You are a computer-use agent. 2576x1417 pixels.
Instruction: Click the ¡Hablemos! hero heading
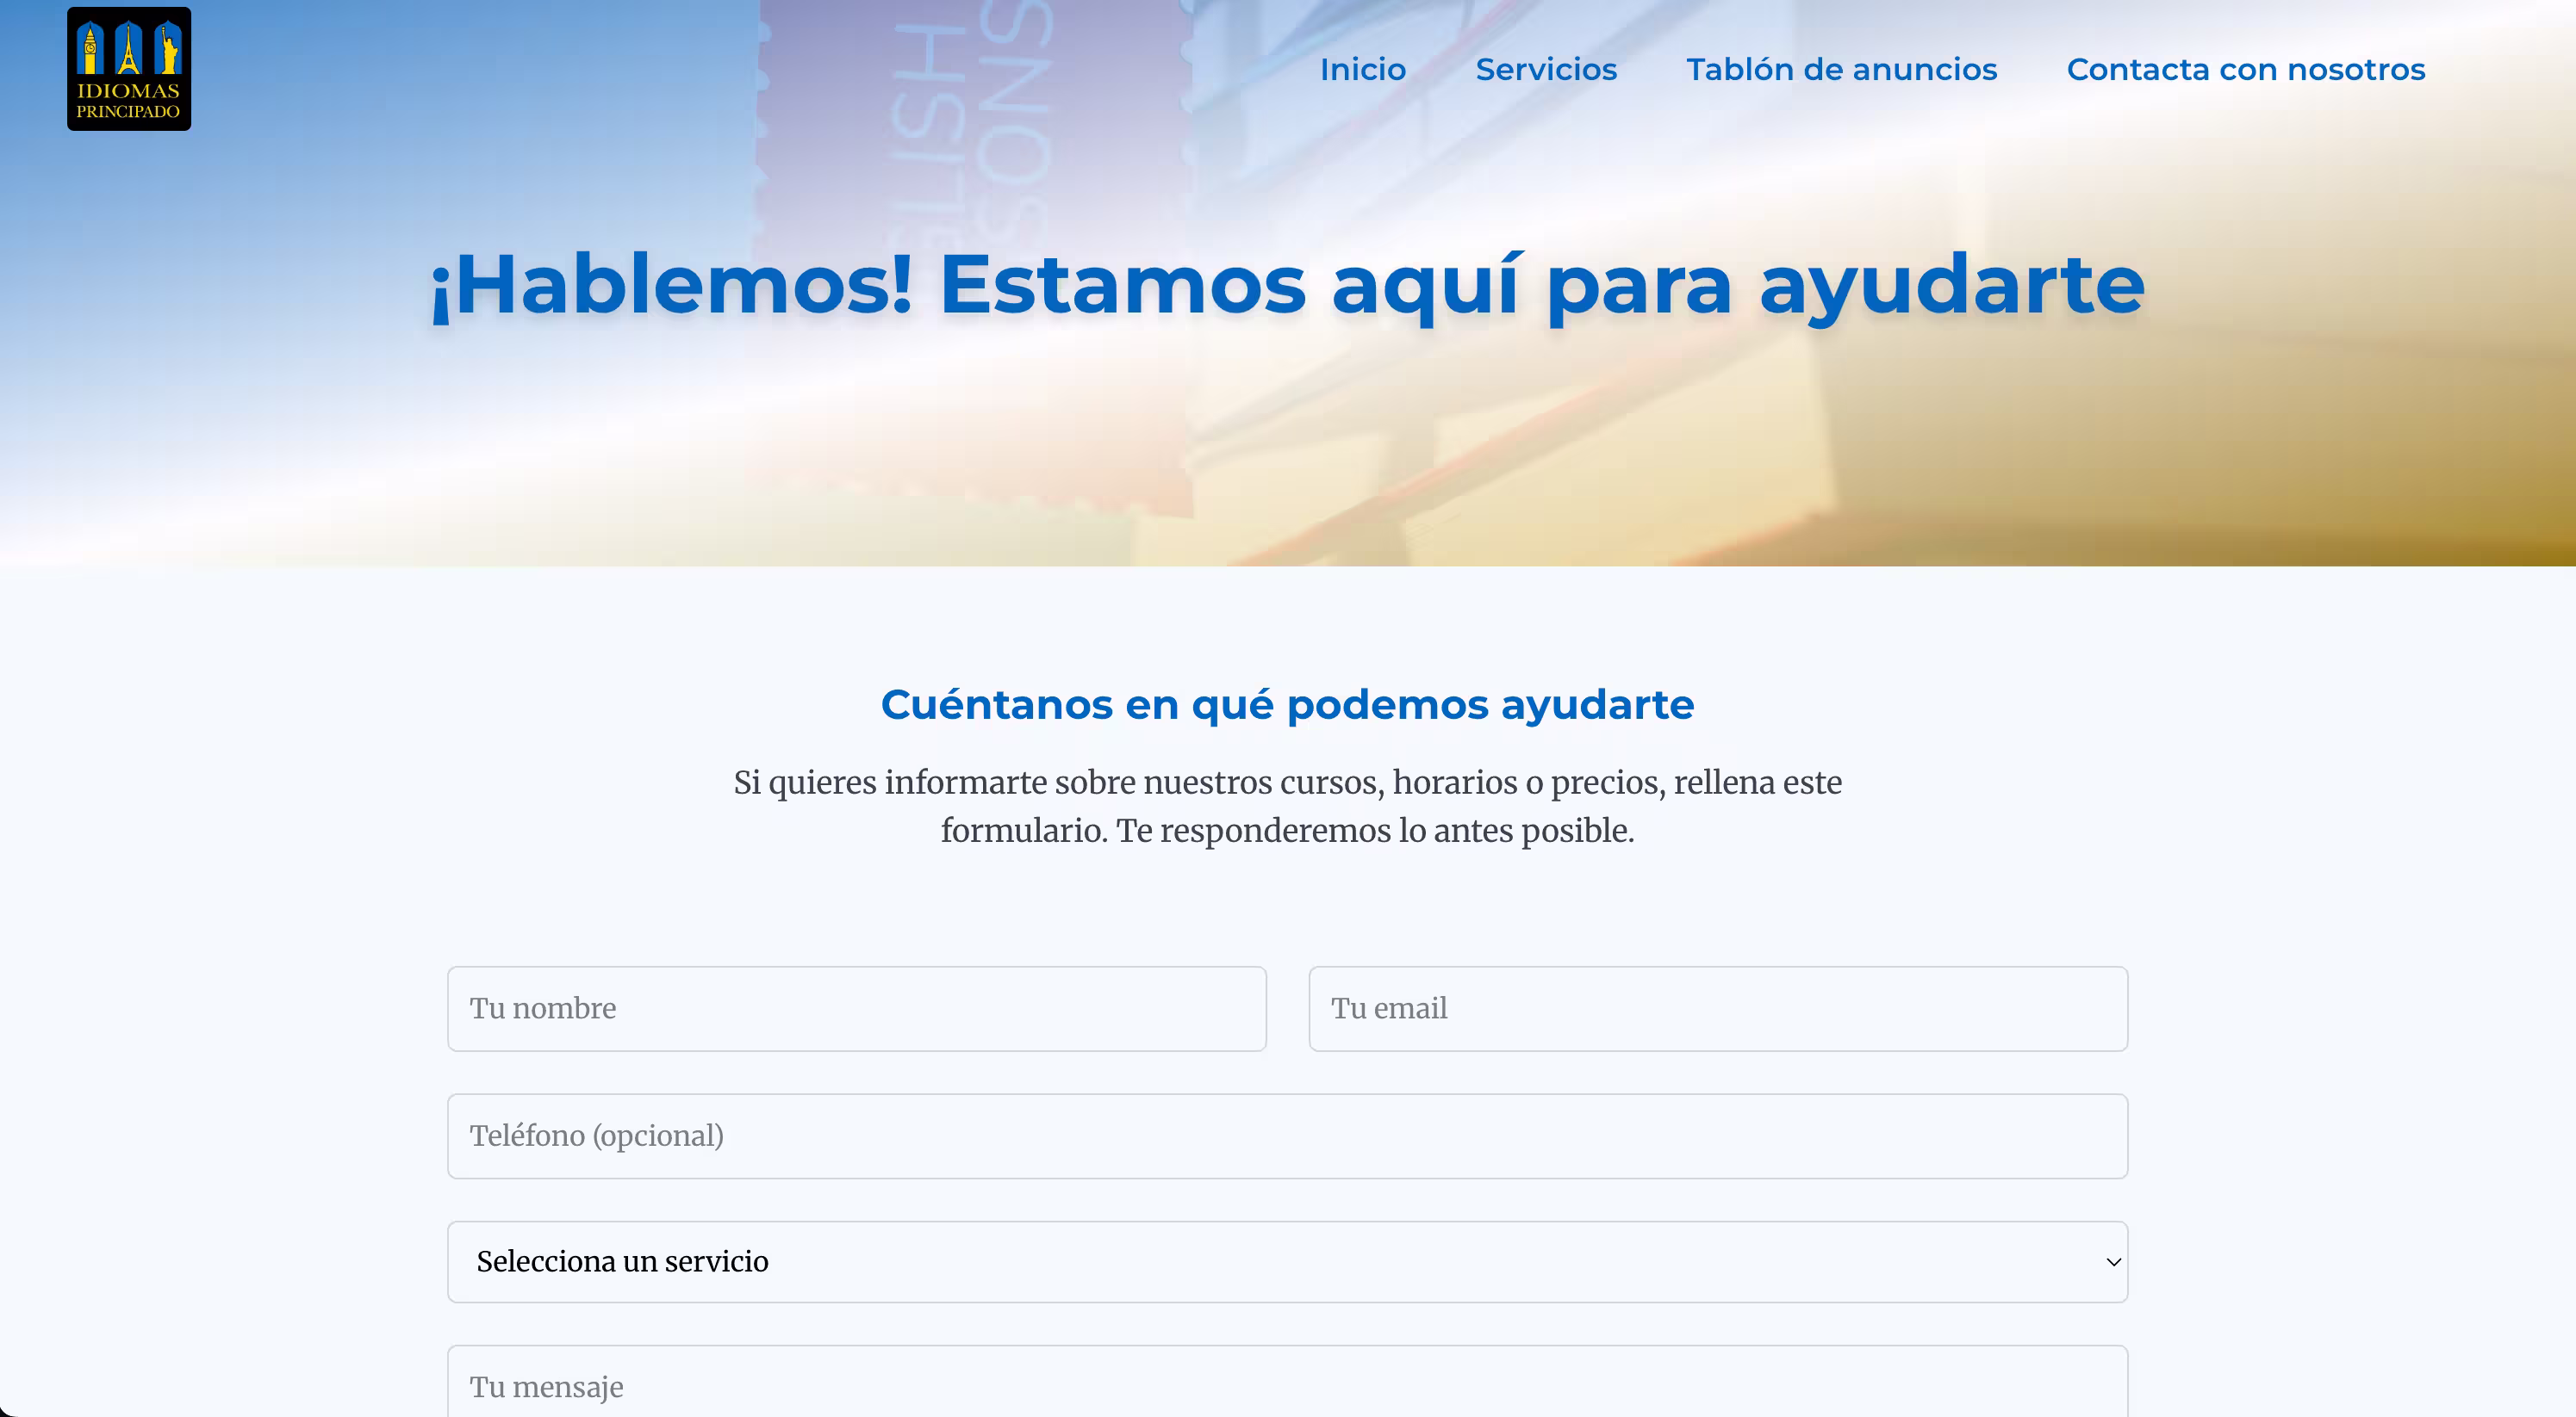tap(1287, 285)
